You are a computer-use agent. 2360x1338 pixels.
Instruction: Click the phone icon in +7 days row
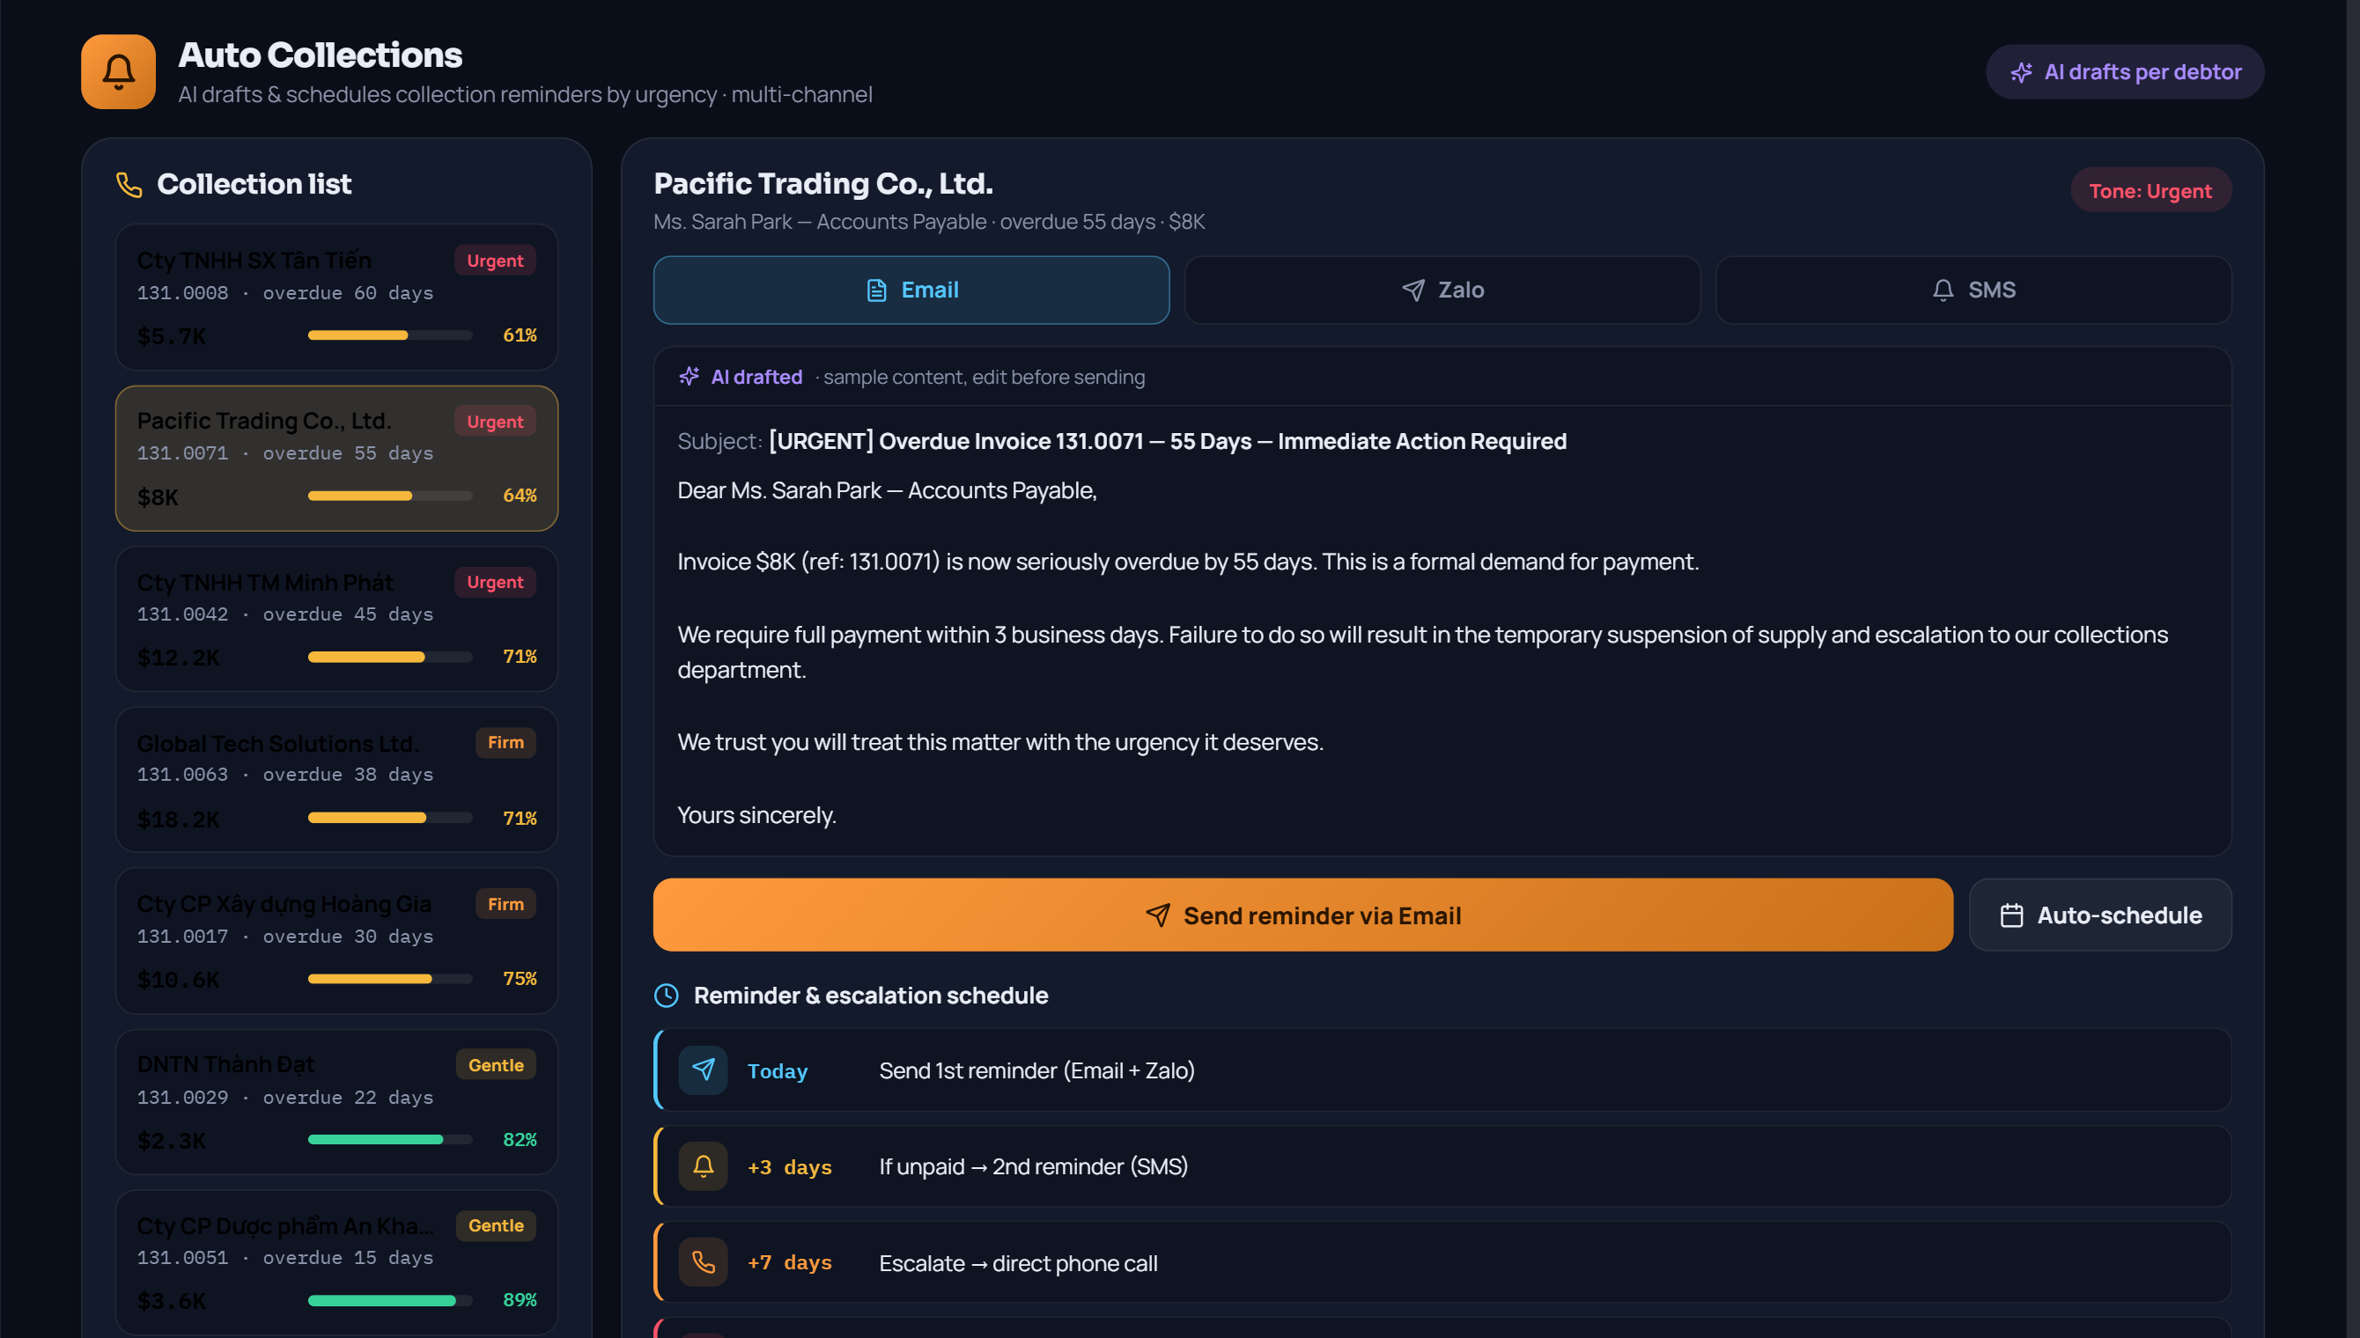pos(703,1262)
